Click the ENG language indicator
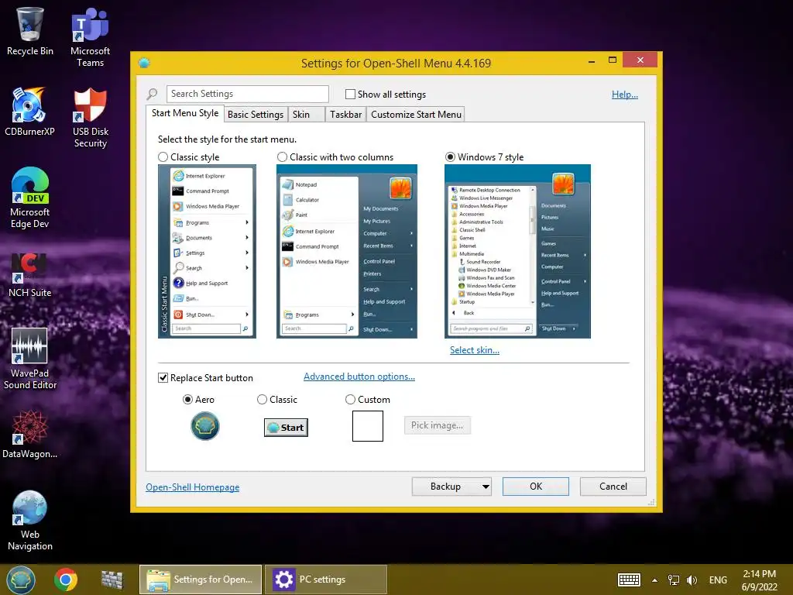The height and width of the screenshot is (595, 793). pos(718,580)
